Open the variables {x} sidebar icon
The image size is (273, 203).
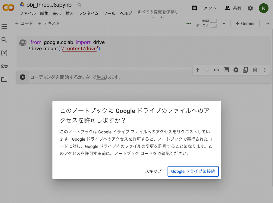4,53
